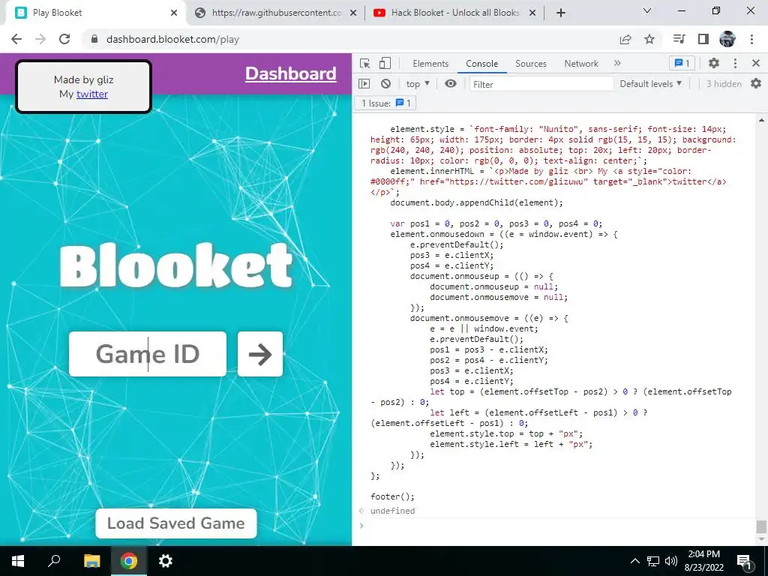Switch to the Network tab
Viewport: 768px width, 576px height.
(581, 64)
